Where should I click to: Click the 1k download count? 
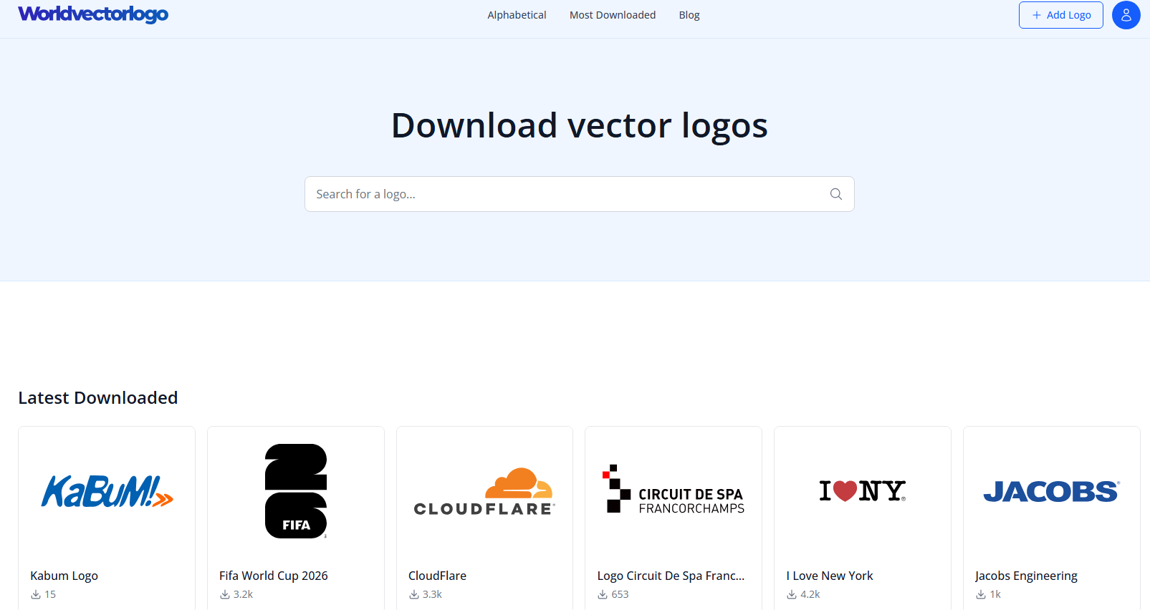coord(995,594)
